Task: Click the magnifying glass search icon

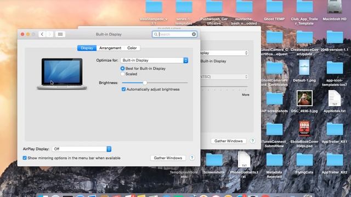Action: pyautogui.click(x=156, y=34)
